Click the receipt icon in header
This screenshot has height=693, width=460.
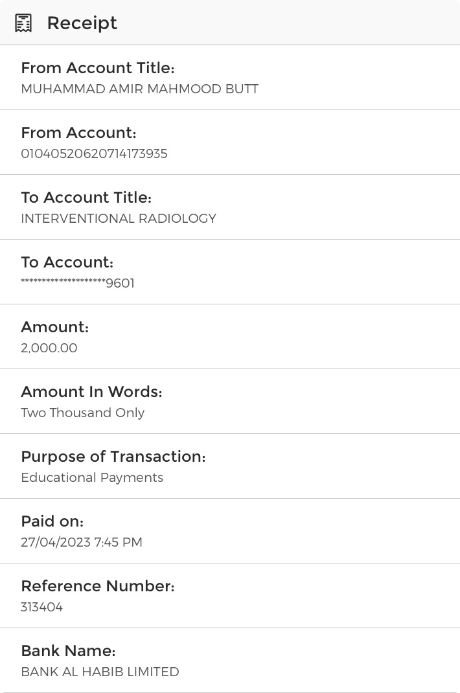pos(24,23)
